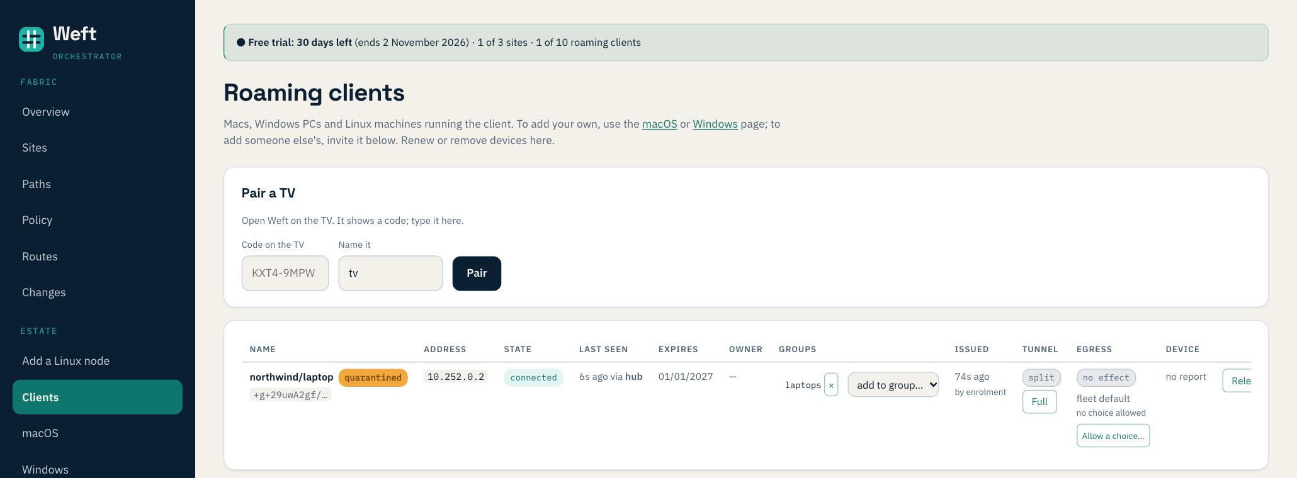Screen dimensions: 1297x478
Task: Click the 10.252.0.2 address
Action: pyautogui.click(x=456, y=377)
